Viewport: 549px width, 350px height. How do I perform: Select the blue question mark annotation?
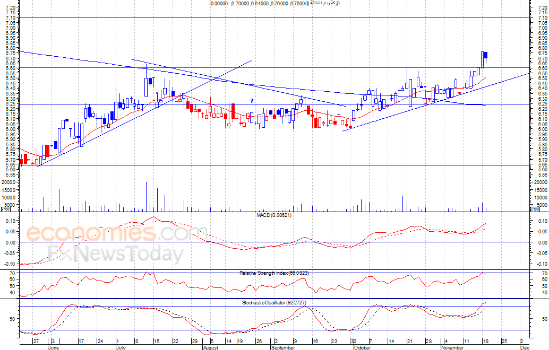[x=252, y=101]
